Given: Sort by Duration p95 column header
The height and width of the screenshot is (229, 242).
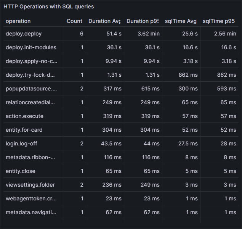Looking at the screenshot, I should (143, 21).
